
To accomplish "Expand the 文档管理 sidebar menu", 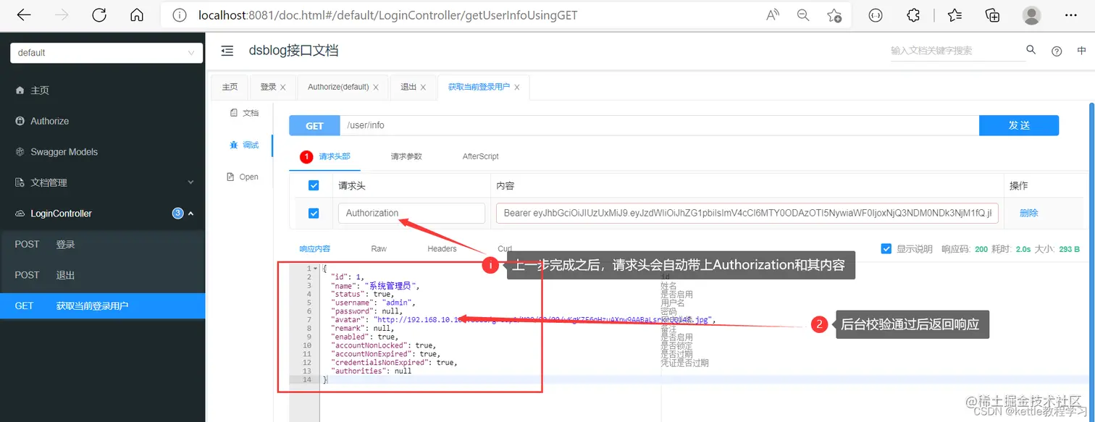I will [x=102, y=182].
